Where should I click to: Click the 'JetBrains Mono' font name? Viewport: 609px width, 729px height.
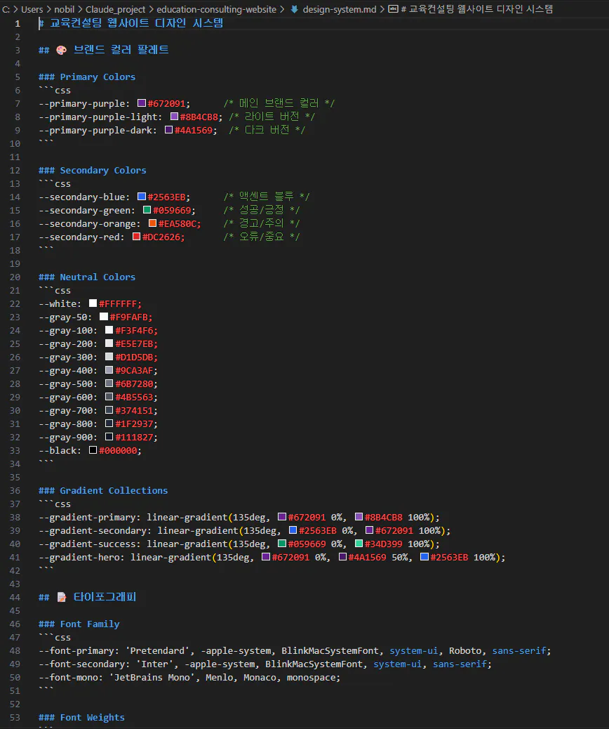point(152,678)
